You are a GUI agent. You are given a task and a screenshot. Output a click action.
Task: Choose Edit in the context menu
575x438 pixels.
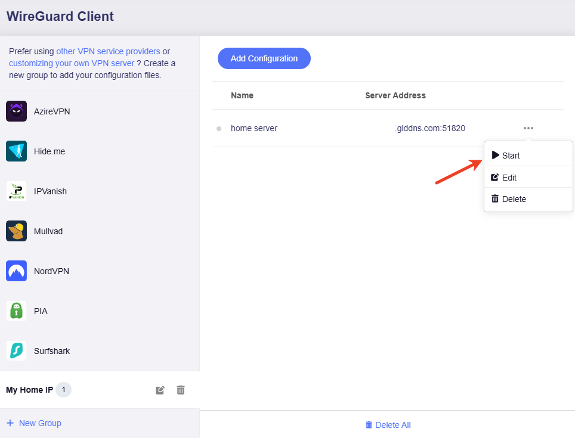[x=528, y=177]
